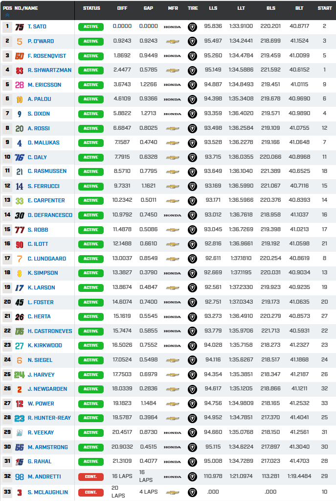Open driver S. Dixon link

click(39, 114)
